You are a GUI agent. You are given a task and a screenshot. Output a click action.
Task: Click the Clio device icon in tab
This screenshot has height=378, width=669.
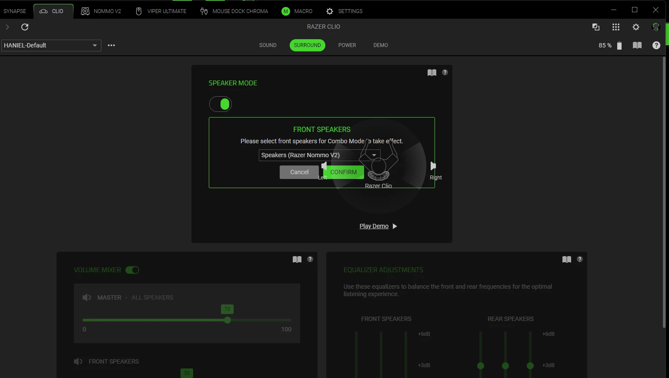point(43,11)
